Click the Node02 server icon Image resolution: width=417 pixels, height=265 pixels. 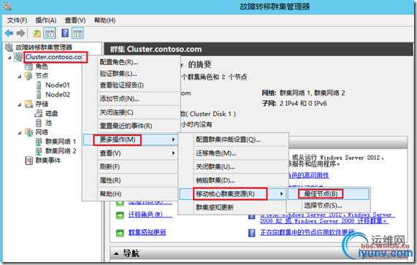[x=39, y=94]
